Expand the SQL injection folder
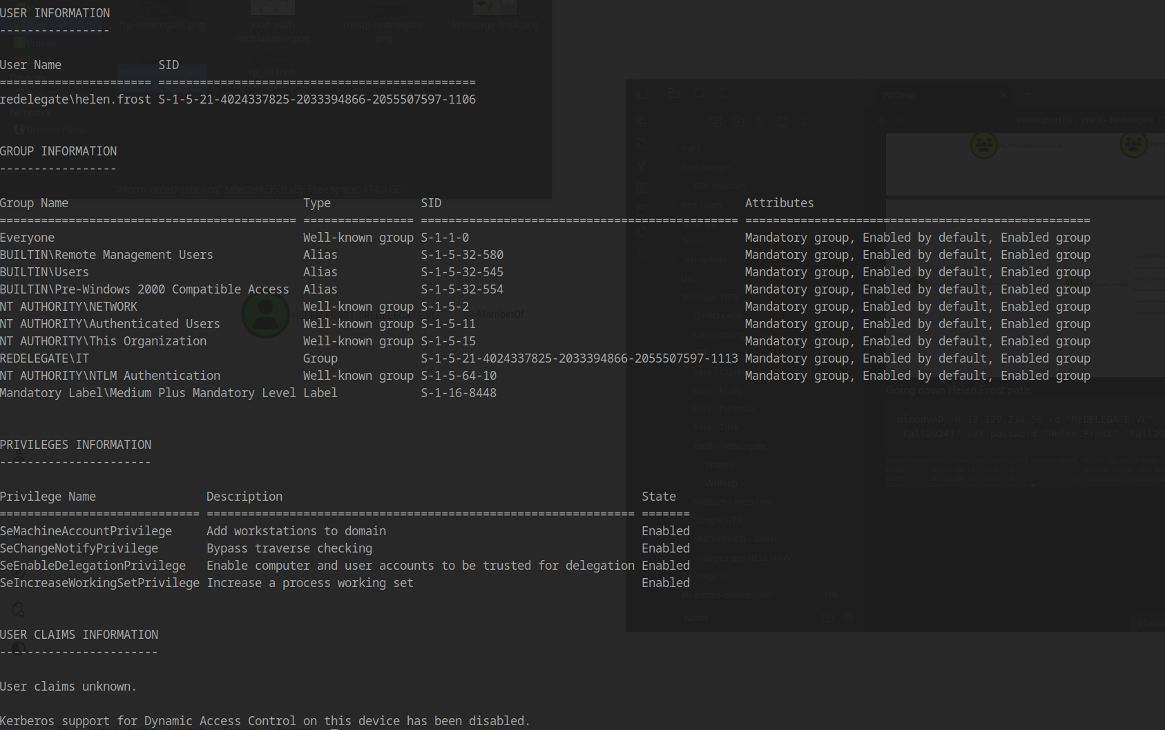The image size is (1165, 730). (719, 186)
